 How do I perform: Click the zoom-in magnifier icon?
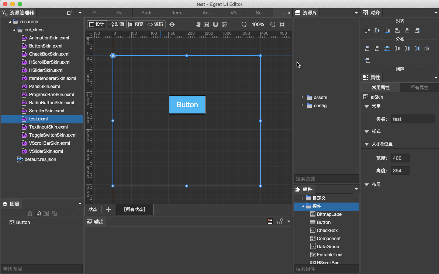273,24
